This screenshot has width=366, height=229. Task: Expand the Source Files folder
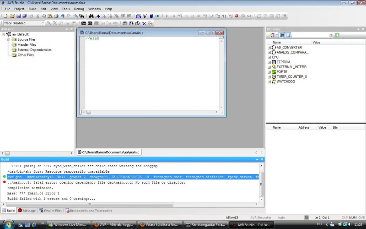tap(9, 40)
